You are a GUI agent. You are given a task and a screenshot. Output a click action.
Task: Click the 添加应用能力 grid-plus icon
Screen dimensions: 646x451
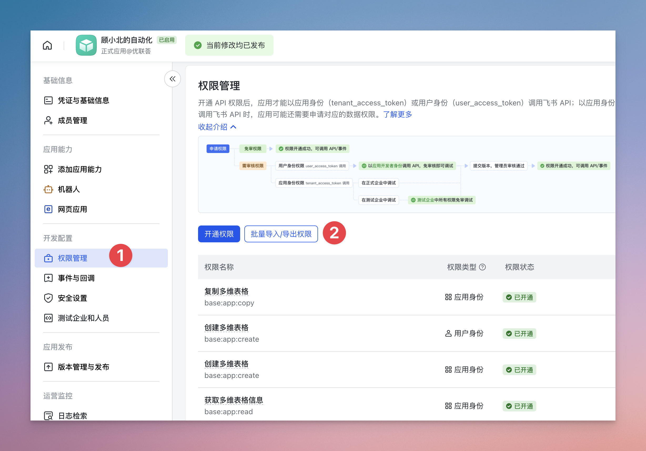point(48,169)
